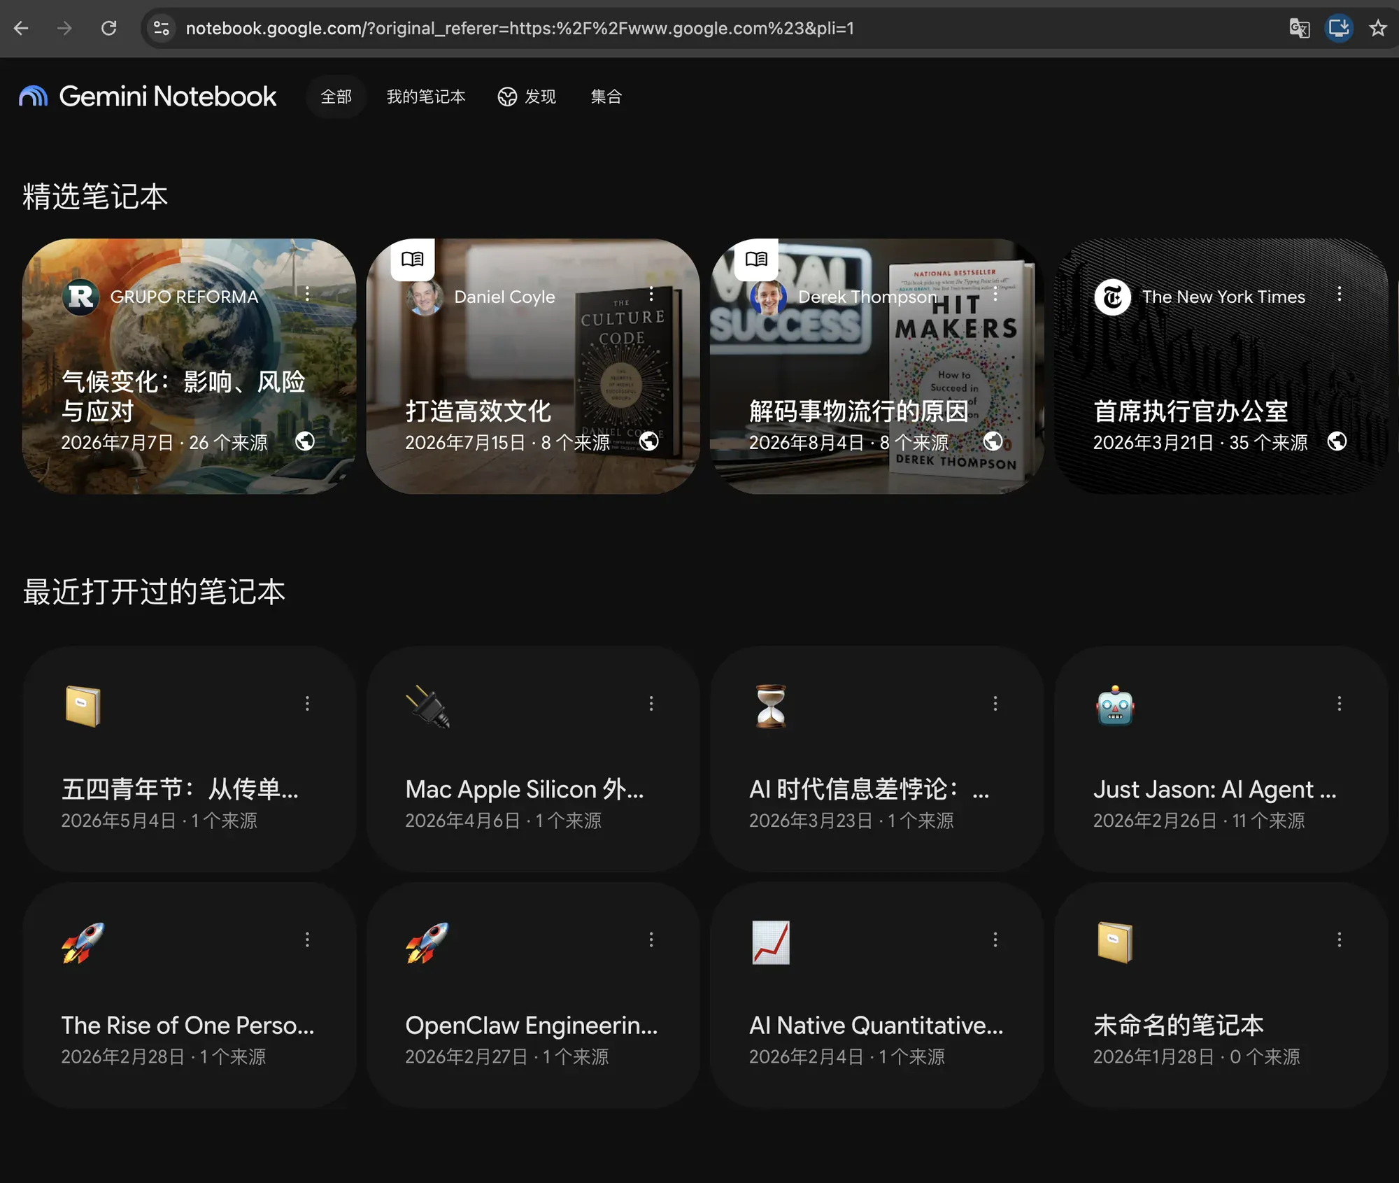
Task: Bookmark this page with the star icon
Action: (1378, 28)
